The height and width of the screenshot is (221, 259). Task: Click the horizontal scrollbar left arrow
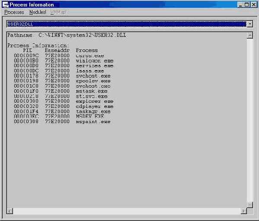10,211
